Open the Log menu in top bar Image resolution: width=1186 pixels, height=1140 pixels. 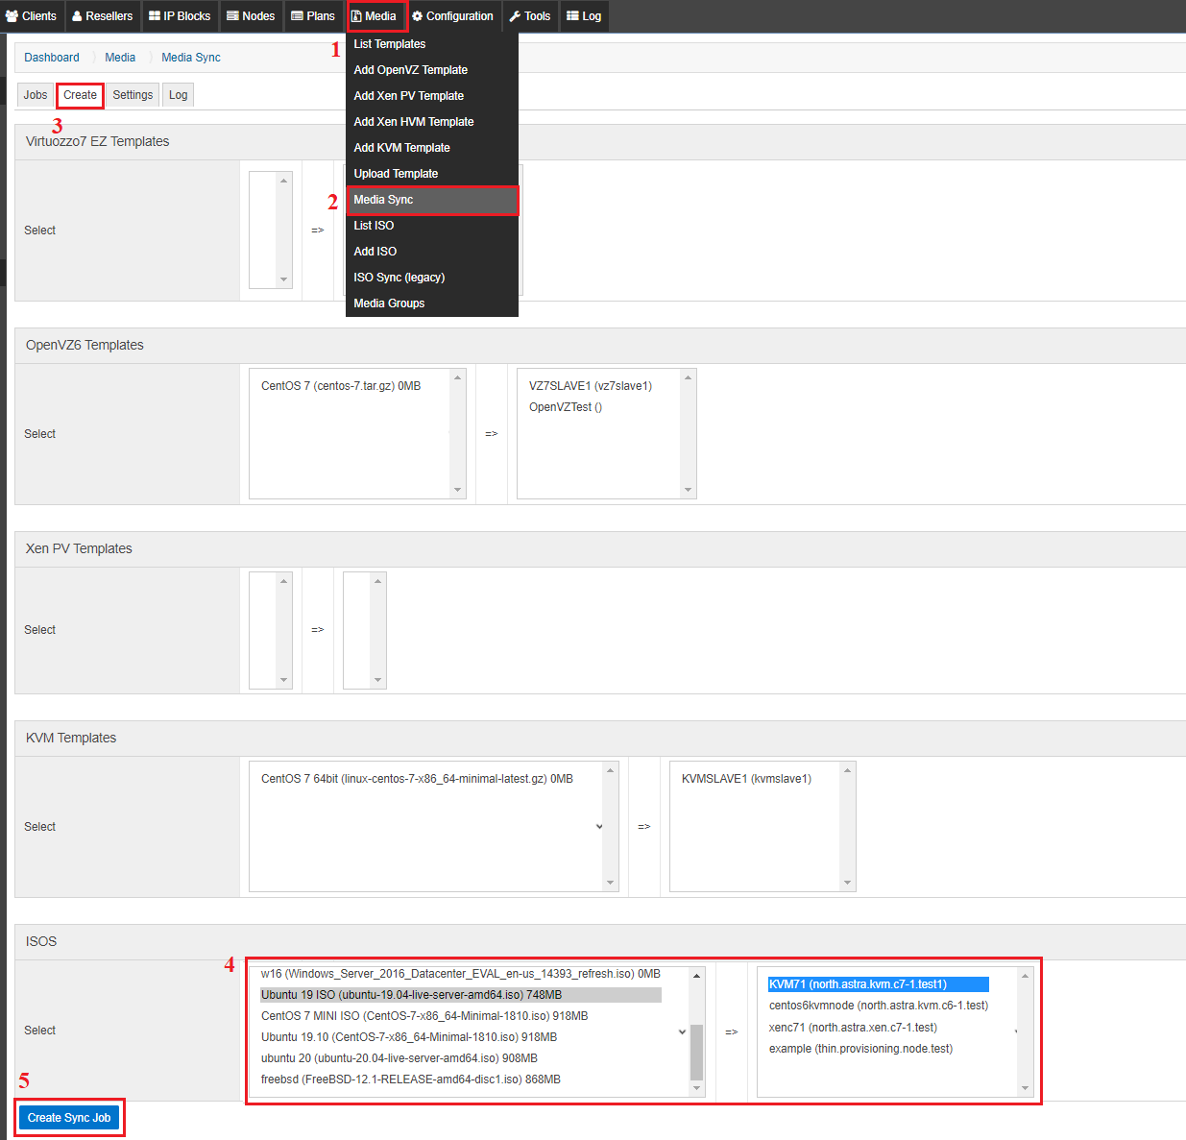coord(584,16)
